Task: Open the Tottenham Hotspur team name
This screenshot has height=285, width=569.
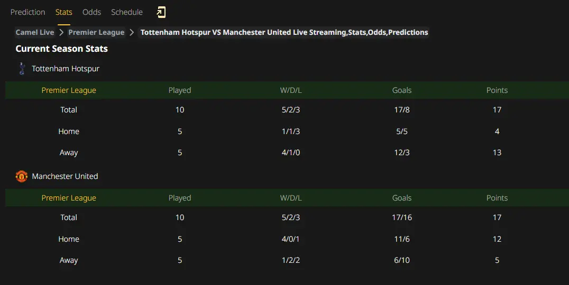Action: (x=66, y=69)
